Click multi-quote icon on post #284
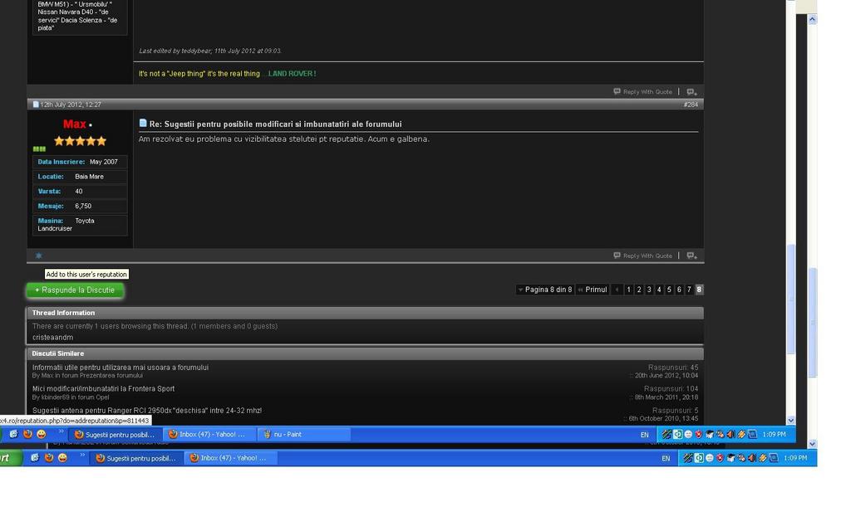 (691, 256)
